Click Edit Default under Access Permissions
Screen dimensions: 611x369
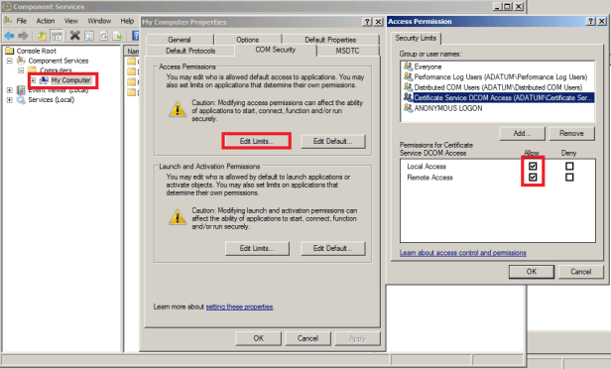[333, 141]
